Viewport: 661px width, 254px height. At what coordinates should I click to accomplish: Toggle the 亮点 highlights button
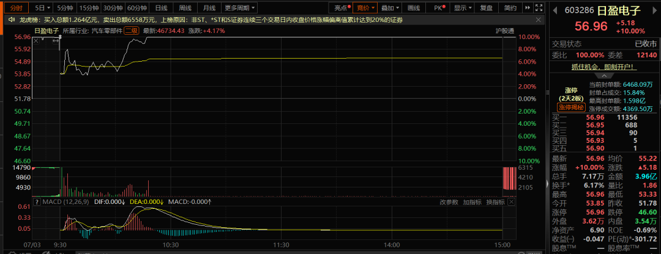343,7
